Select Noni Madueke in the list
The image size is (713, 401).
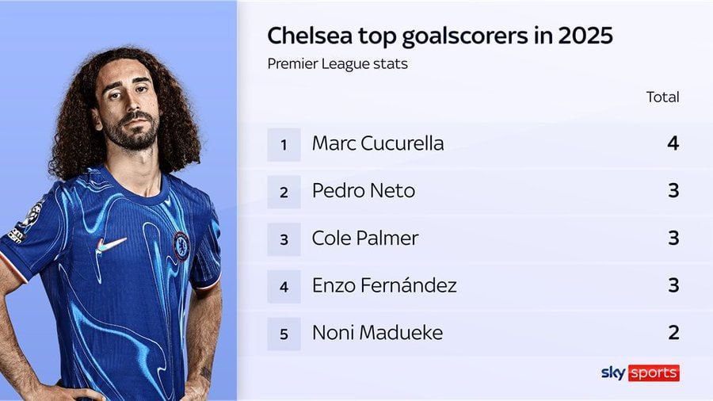pyautogui.click(x=377, y=332)
